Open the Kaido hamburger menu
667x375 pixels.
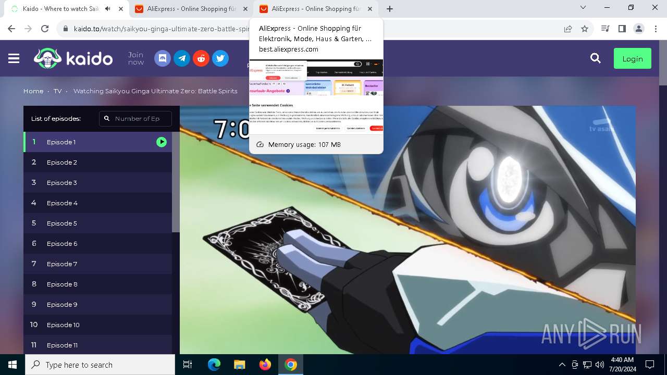coord(14,58)
